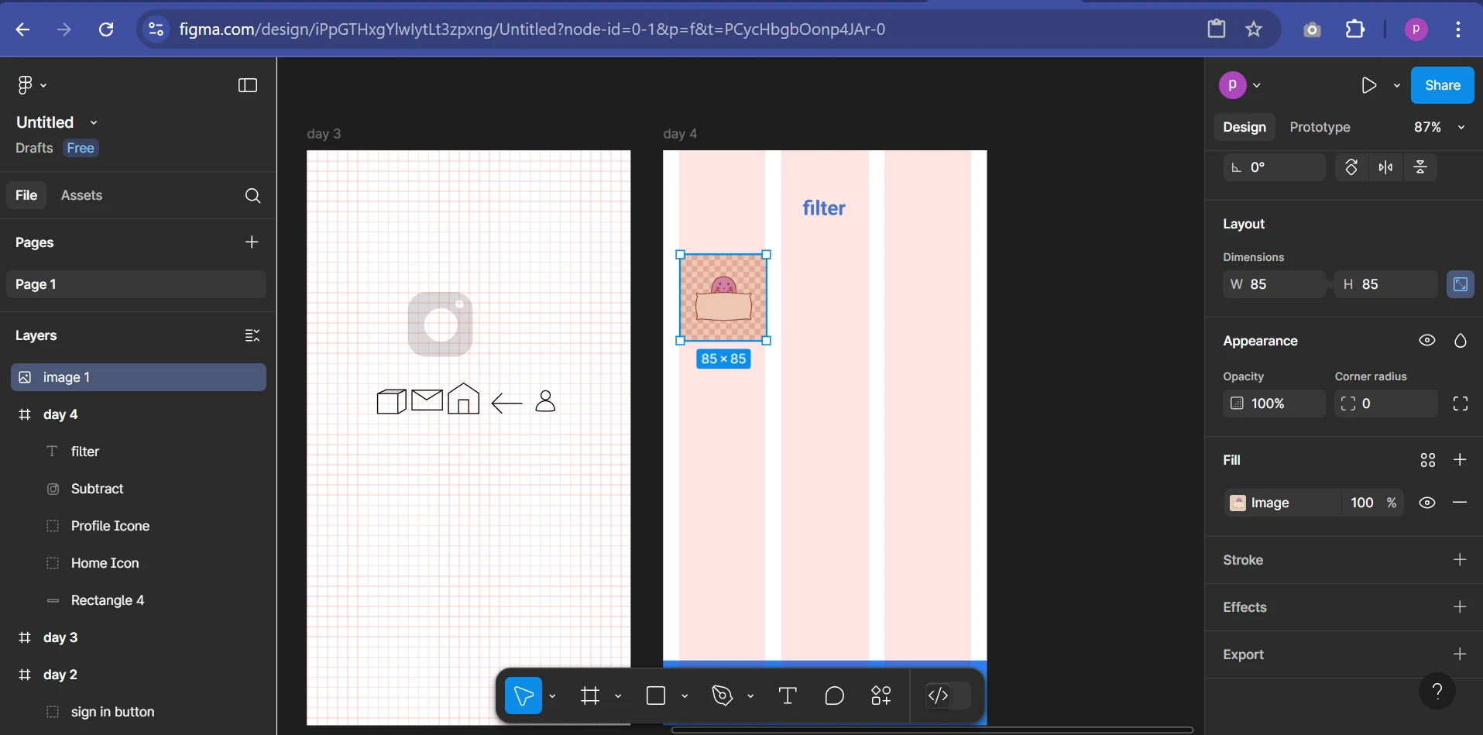Flip horizontal icon in design panel

(x=1385, y=167)
